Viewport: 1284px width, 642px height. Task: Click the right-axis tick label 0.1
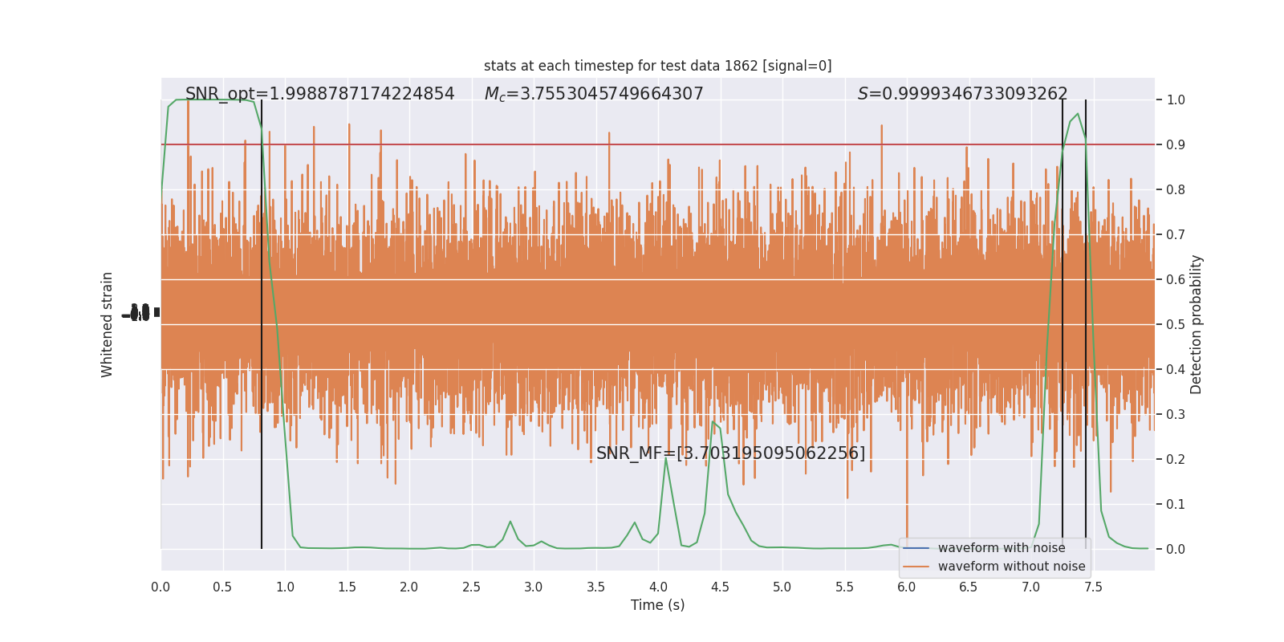click(1176, 504)
